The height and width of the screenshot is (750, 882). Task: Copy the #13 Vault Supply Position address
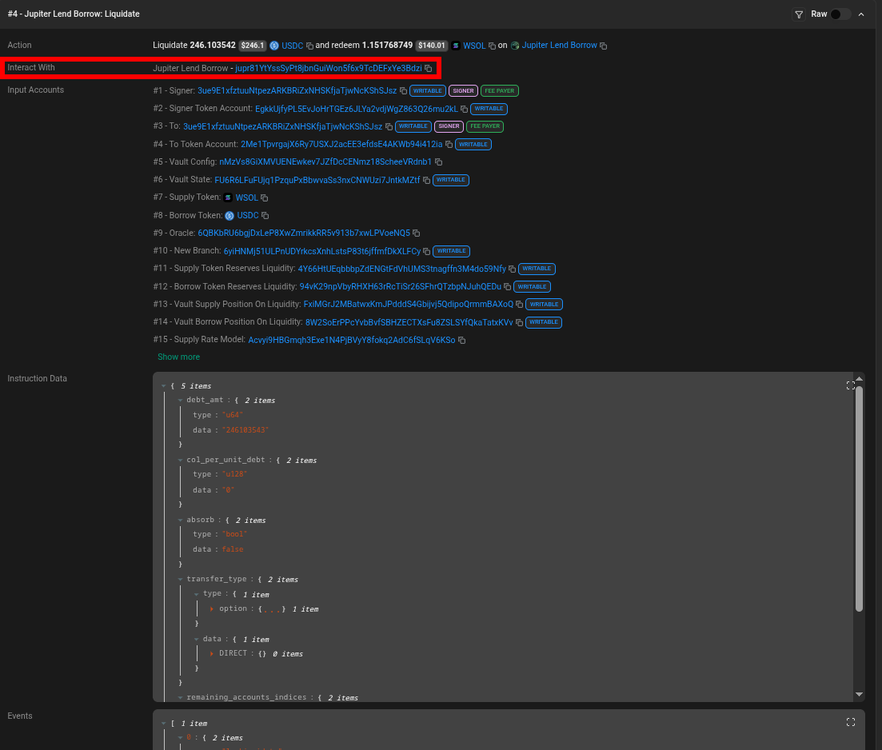pyautogui.click(x=519, y=305)
